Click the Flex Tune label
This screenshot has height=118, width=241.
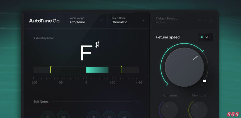pos(199,95)
